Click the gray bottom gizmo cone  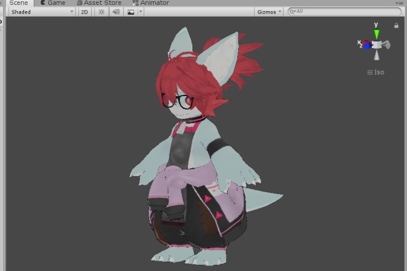(377, 55)
